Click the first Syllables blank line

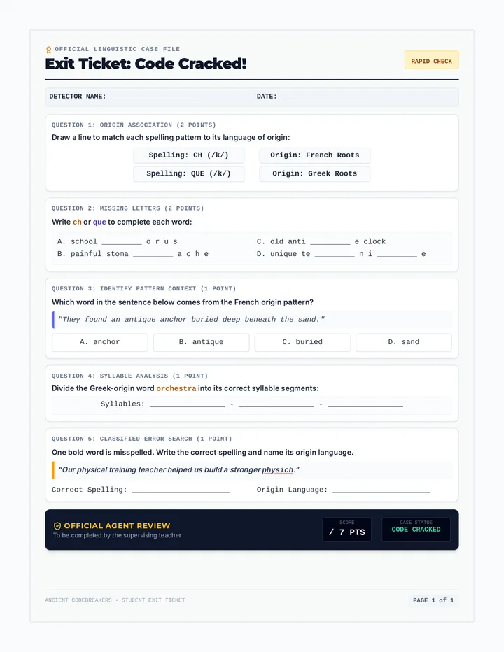point(188,404)
